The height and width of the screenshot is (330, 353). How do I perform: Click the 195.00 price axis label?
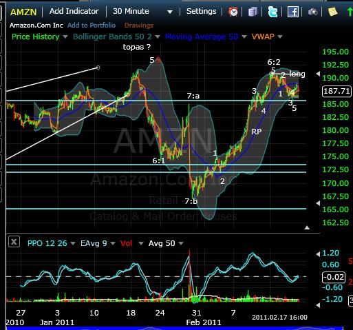point(335,52)
